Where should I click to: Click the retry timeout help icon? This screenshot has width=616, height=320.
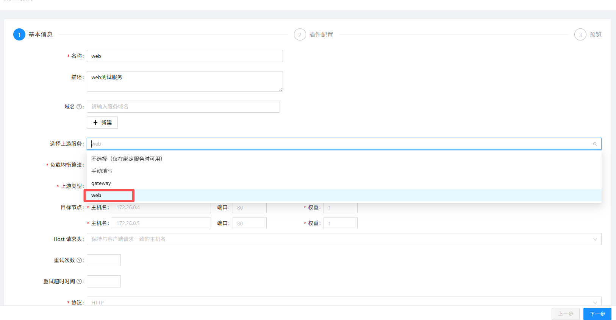click(79, 281)
